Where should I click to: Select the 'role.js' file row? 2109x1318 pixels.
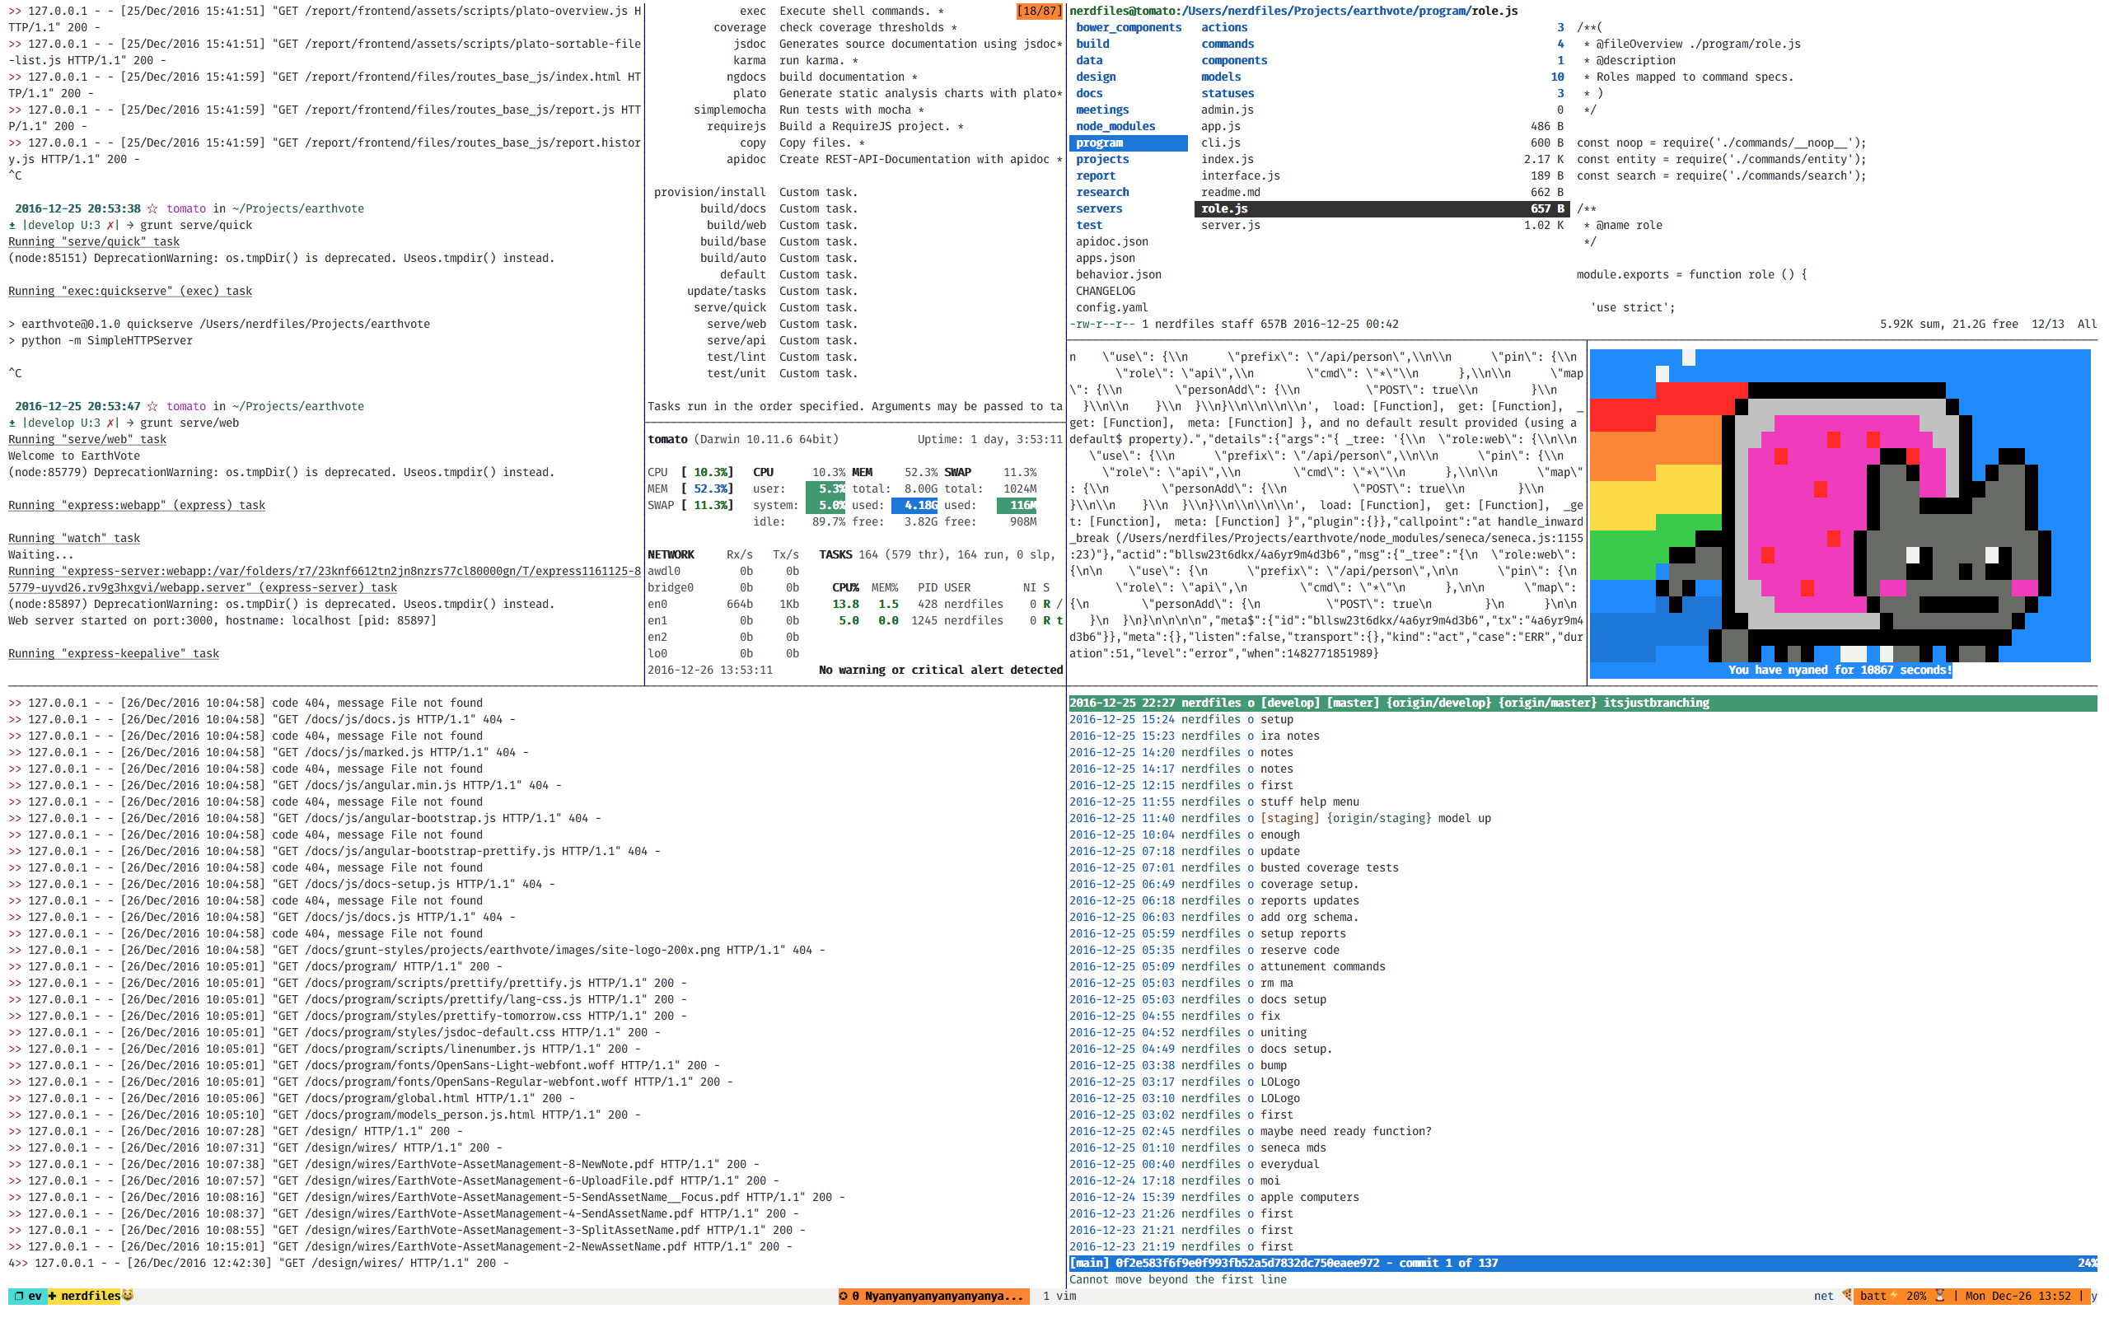pyautogui.click(x=1382, y=208)
